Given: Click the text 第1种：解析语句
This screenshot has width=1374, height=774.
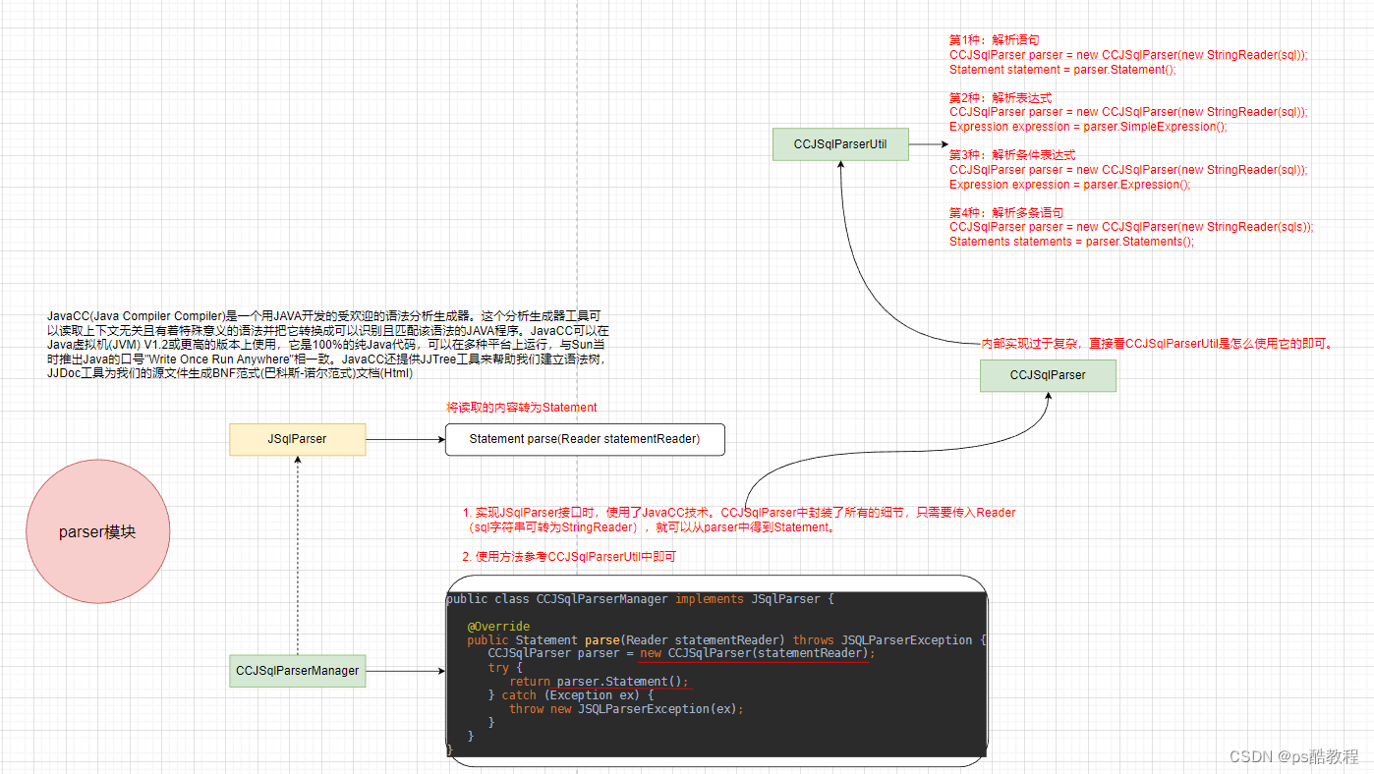Looking at the screenshot, I should [994, 40].
